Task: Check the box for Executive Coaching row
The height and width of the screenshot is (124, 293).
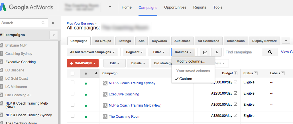Action: coord(72,93)
